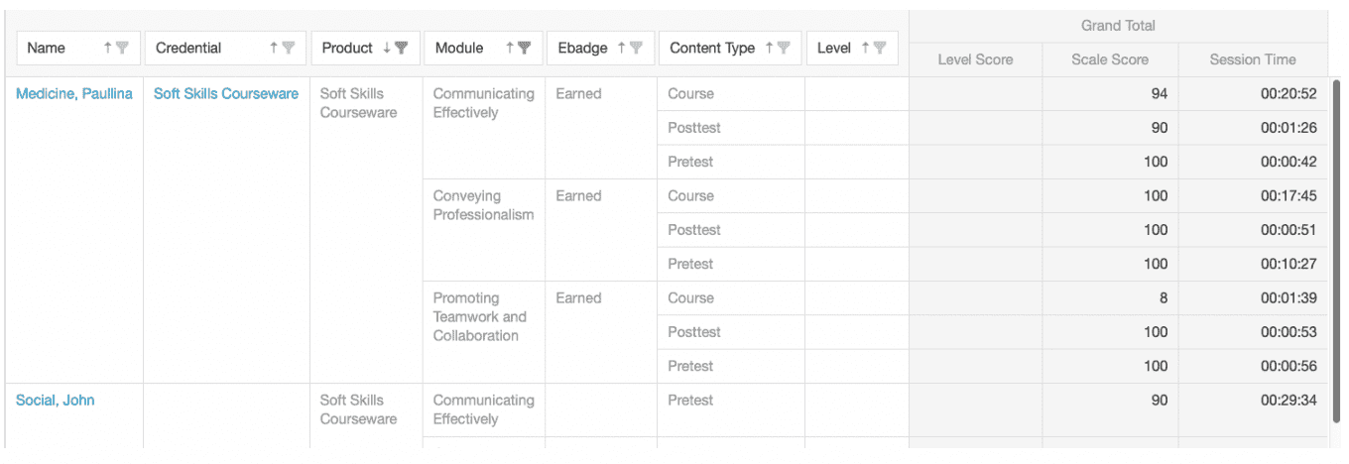The height and width of the screenshot is (464, 1349).
Task: Click the Session Time column header
Action: [x=1253, y=59]
